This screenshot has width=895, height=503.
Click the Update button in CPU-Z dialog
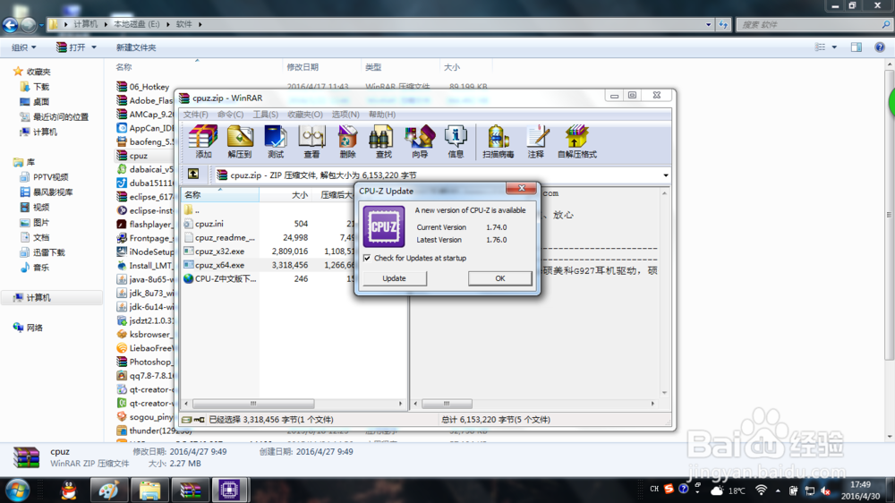coord(395,278)
